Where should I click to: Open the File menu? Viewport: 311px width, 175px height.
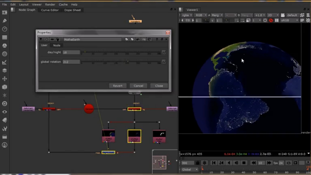point(4,4)
